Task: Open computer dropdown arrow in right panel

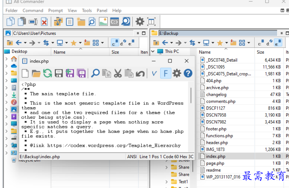Action: 213,43
